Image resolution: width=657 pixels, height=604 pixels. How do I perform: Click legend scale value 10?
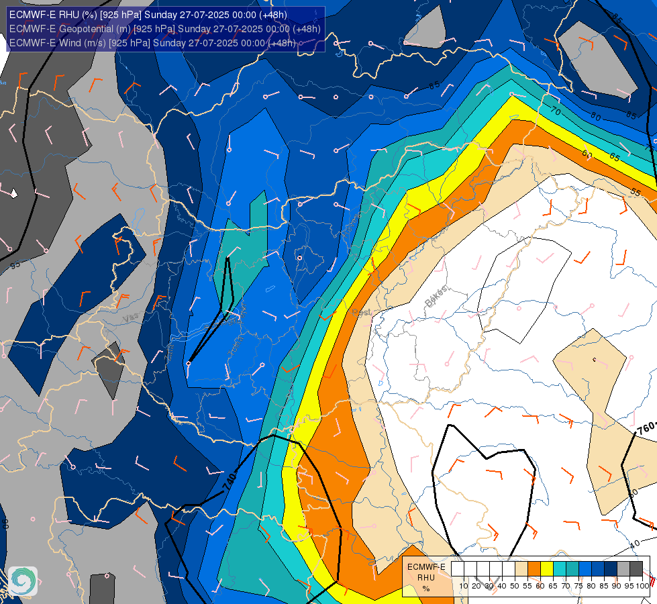(464, 586)
